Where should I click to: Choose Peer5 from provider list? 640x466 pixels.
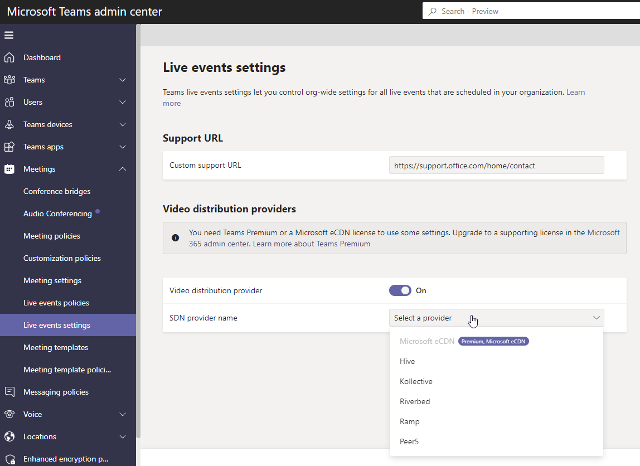496,441
